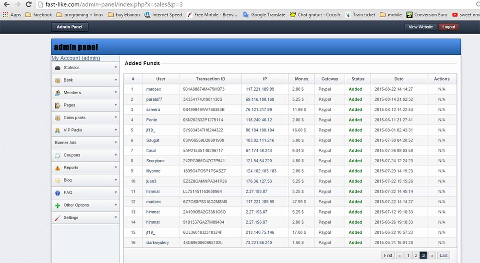Open the Other Options menu item

pyautogui.click(x=85, y=205)
